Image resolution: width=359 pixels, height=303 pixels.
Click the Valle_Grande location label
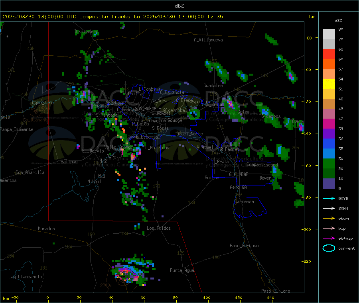click(118, 147)
